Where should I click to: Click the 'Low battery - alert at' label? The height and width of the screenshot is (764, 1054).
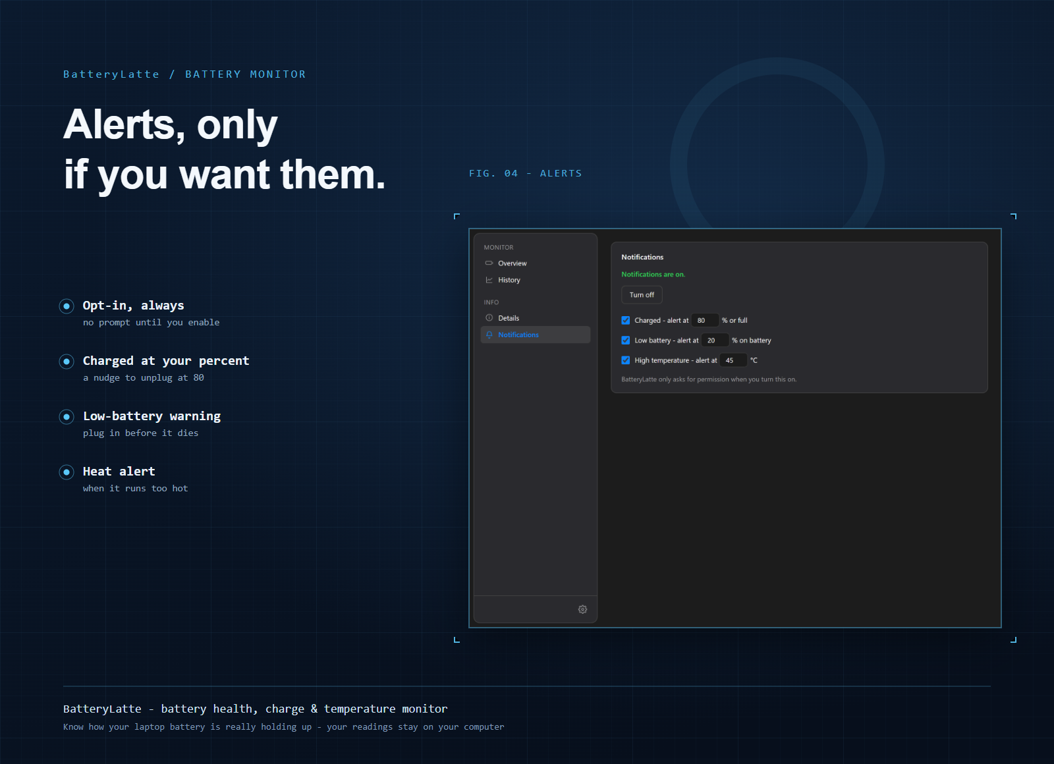[x=666, y=340]
